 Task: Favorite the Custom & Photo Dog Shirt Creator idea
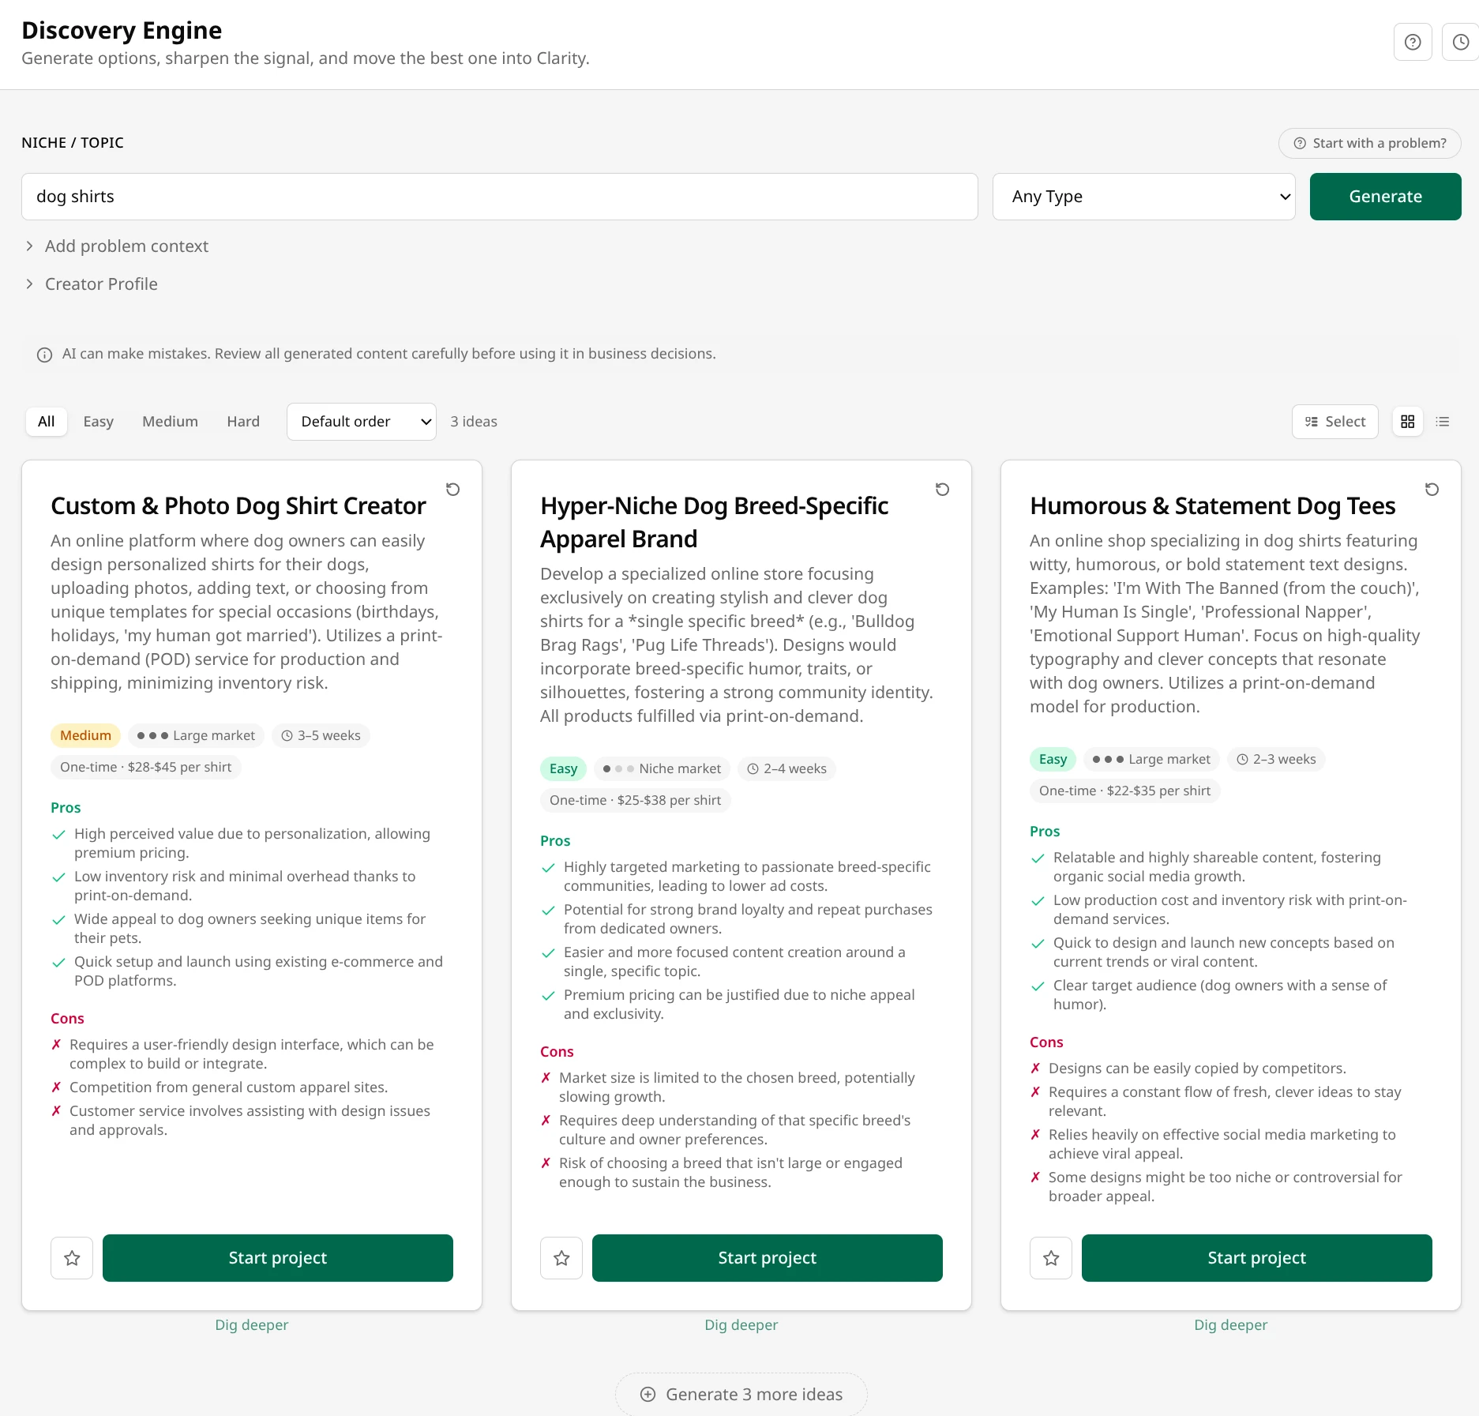71,1257
